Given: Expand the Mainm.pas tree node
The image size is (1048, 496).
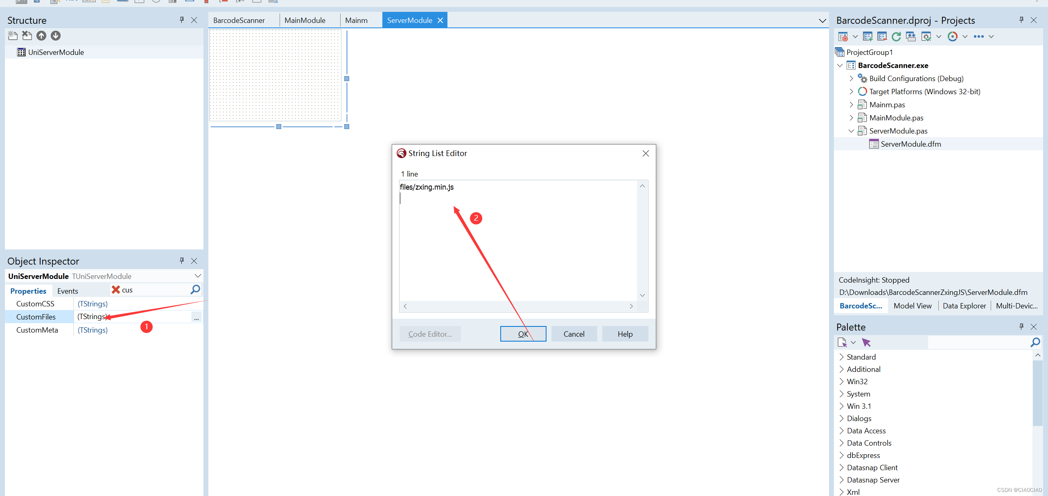Looking at the screenshot, I should tap(851, 104).
